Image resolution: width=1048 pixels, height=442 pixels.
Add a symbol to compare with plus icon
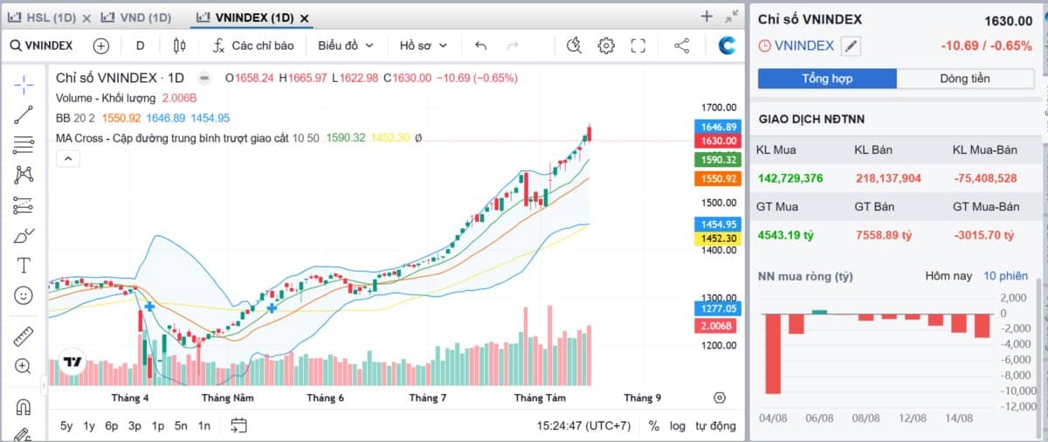[101, 46]
